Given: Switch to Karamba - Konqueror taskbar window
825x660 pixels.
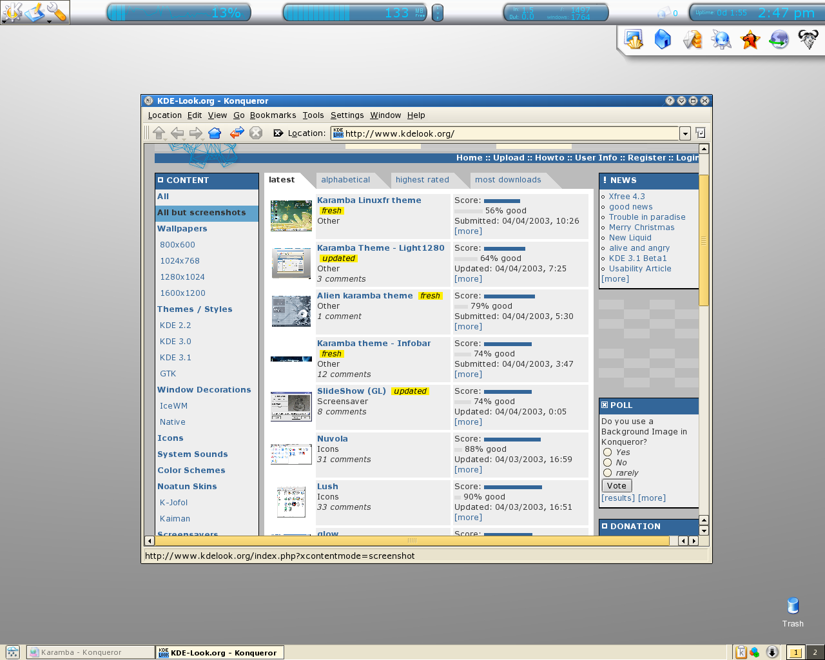Looking at the screenshot, I should 91,652.
